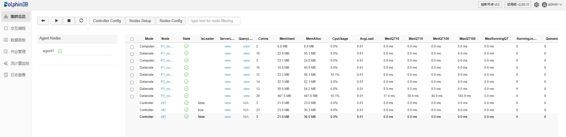This screenshot has width=566, height=137.
Task: Select checkbox for last Datanode row
Action: [x=132, y=96]
